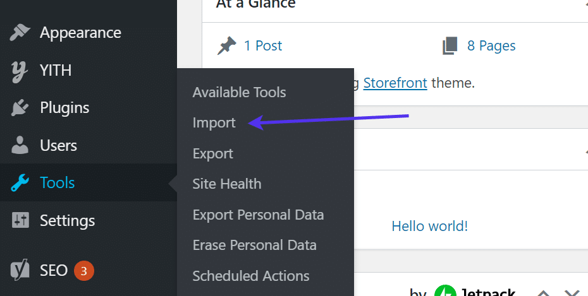Click the pages icon beside 8 Pages
This screenshot has width=588, height=296.
pyautogui.click(x=450, y=46)
